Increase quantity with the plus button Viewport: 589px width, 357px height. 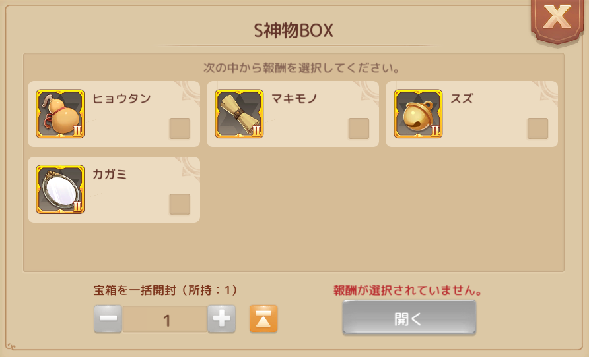point(222,319)
